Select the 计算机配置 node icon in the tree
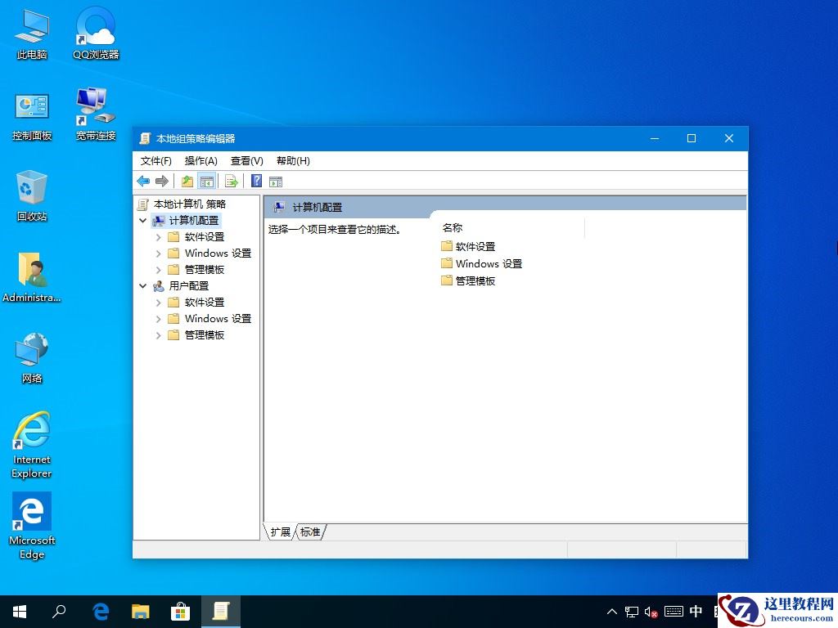This screenshot has height=628, width=838. [x=160, y=220]
